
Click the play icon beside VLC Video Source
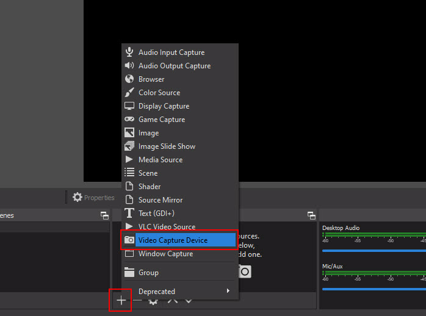pos(129,226)
